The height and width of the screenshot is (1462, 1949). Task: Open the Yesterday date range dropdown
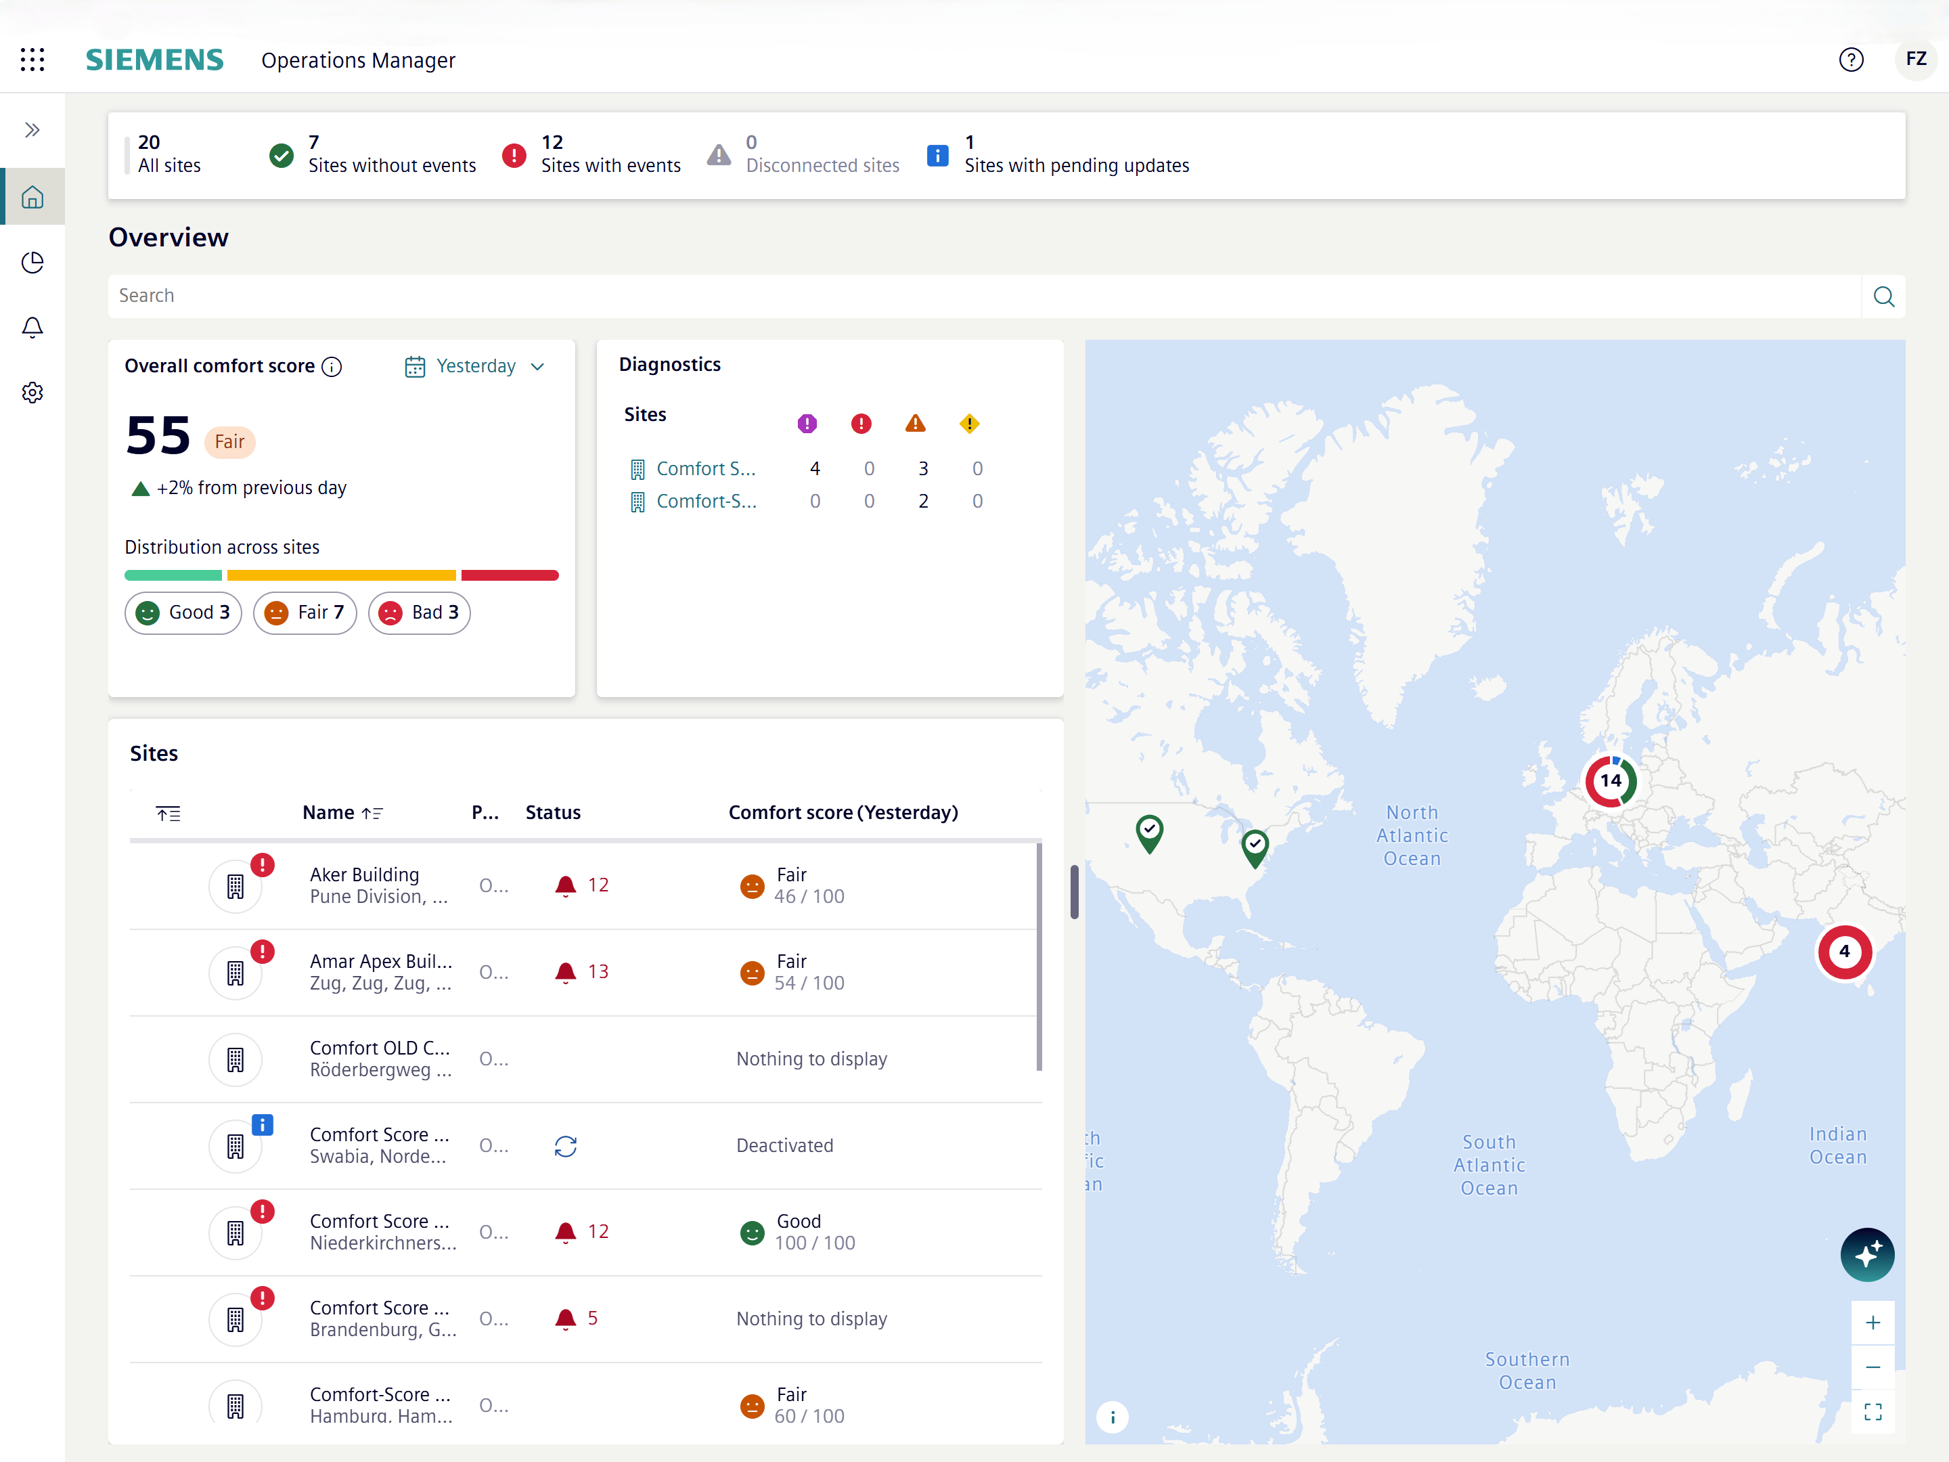476,367
